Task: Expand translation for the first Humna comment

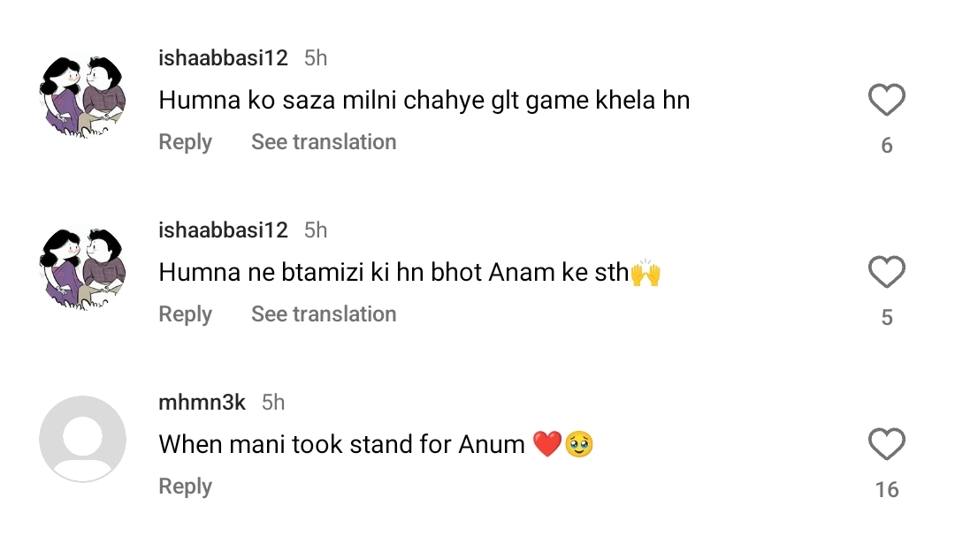Action: pyautogui.click(x=323, y=141)
